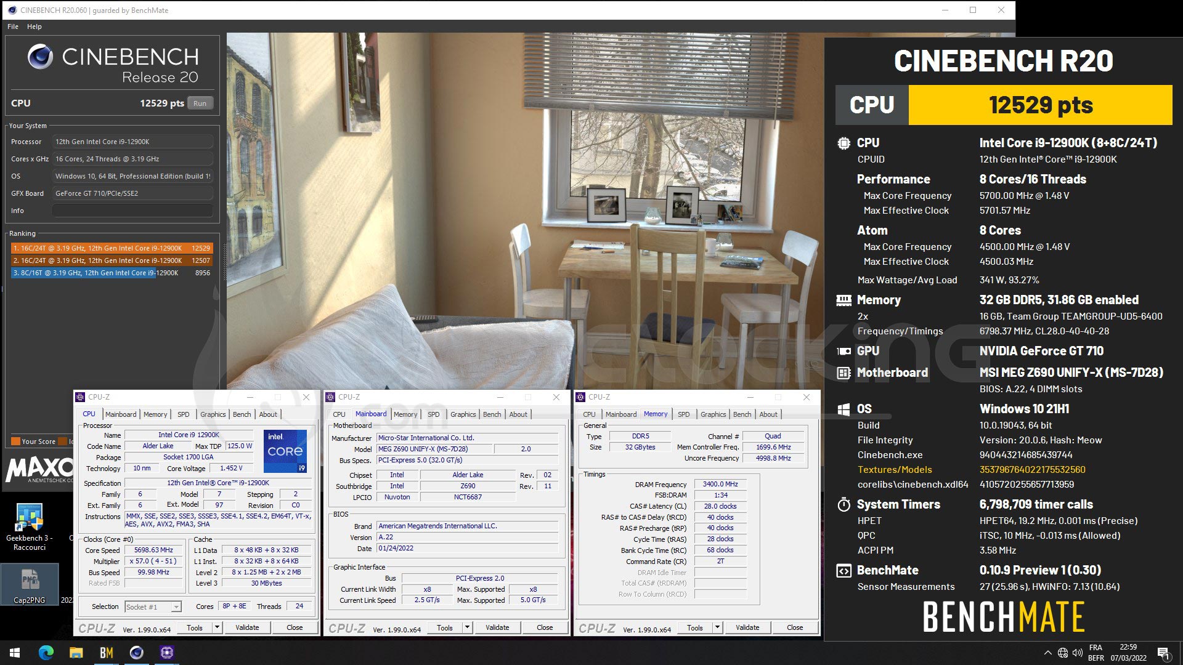The width and height of the screenshot is (1183, 665).
Task: Open the Graphics tab in the Memory CPU-Z window
Action: pos(713,414)
